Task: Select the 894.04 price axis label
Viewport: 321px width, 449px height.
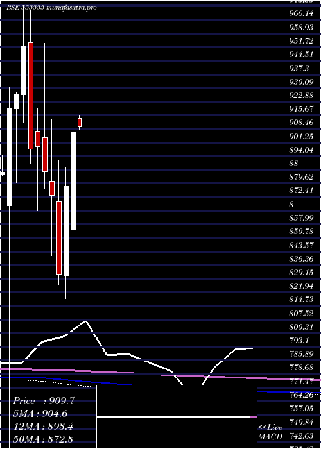Action: tap(301, 150)
